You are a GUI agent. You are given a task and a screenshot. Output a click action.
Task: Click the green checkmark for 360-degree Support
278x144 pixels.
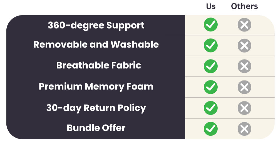click(x=211, y=25)
